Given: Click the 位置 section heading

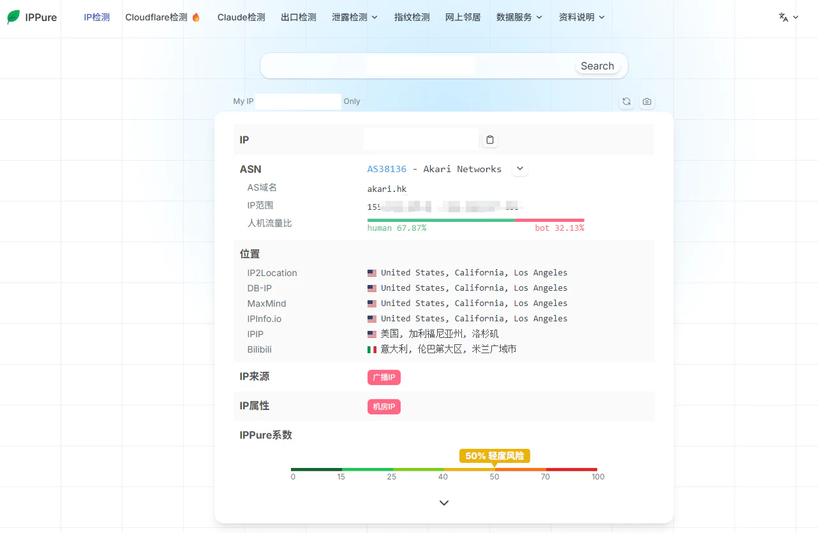Looking at the screenshot, I should tap(250, 254).
